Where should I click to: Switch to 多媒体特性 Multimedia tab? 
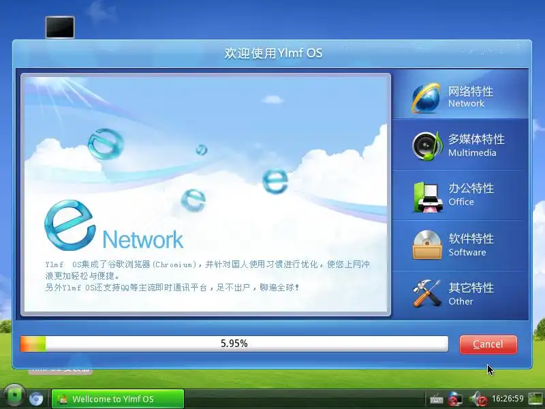461,145
